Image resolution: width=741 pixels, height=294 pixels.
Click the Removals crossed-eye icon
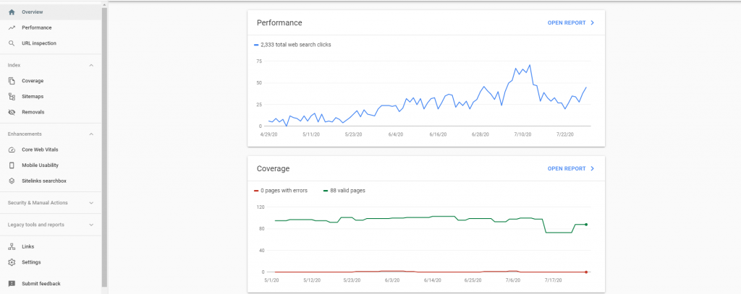tap(12, 112)
